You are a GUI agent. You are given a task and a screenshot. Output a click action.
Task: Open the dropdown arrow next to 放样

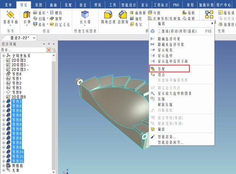coord(48,24)
